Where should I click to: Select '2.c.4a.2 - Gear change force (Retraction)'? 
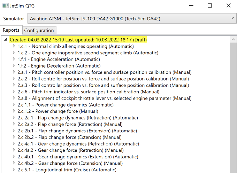71,150
